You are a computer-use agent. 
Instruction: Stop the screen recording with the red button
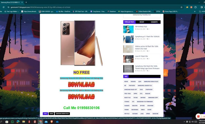tap(198, 116)
